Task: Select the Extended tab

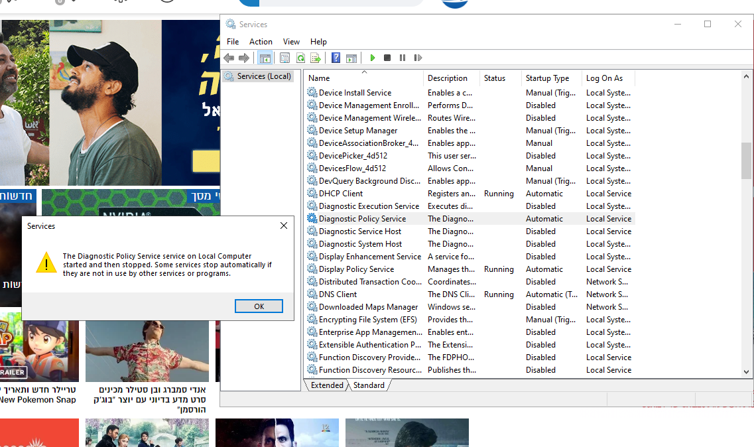Action: [328, 385]
